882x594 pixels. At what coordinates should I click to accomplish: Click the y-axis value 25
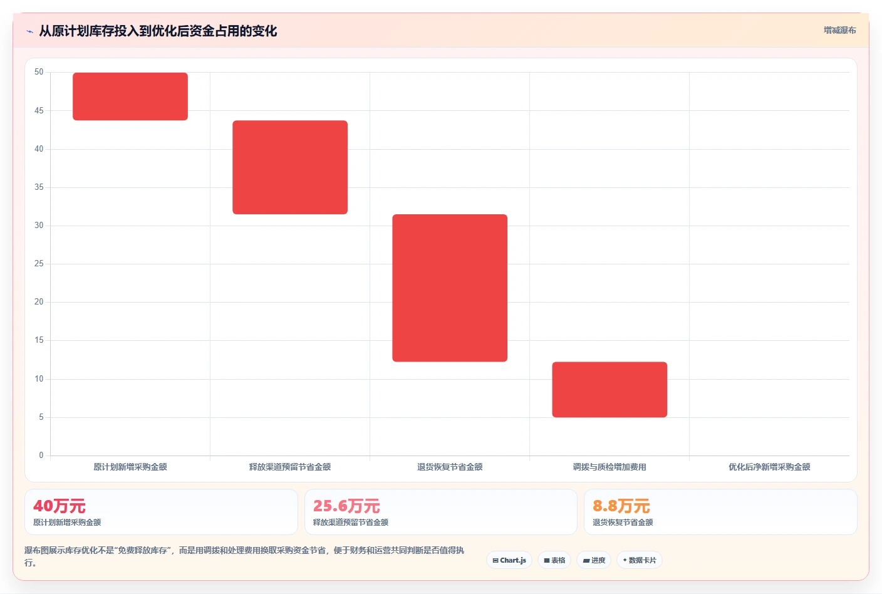39,264
